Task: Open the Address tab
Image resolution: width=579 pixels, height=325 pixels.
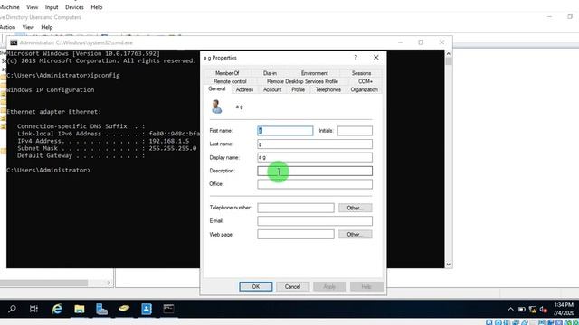Action: coord(244,89)
